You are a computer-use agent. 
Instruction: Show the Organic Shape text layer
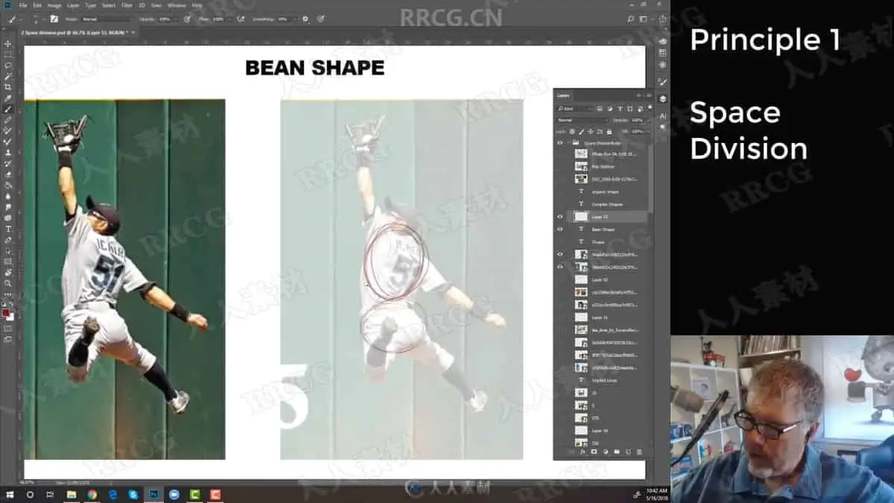(559, 192)
